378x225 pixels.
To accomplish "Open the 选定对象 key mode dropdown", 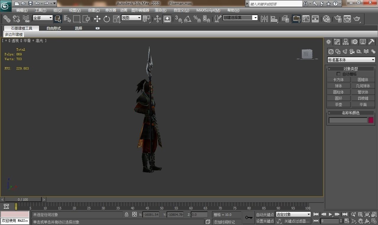I will (293, 214).
